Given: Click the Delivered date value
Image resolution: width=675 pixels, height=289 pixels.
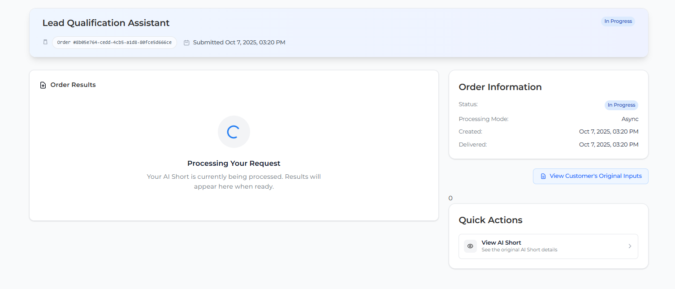Looking at the screenshot, I should pyautogui.click(x=608, y=145).
